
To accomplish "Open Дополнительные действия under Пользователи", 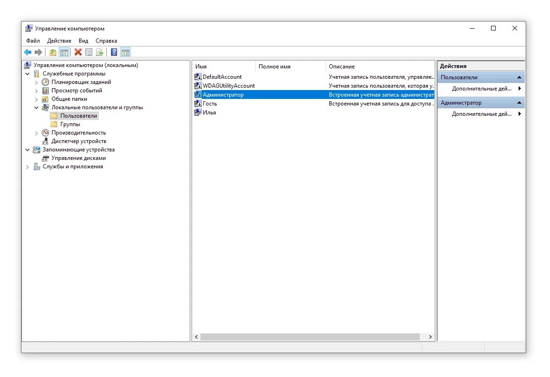I will (x=481, y=89).
